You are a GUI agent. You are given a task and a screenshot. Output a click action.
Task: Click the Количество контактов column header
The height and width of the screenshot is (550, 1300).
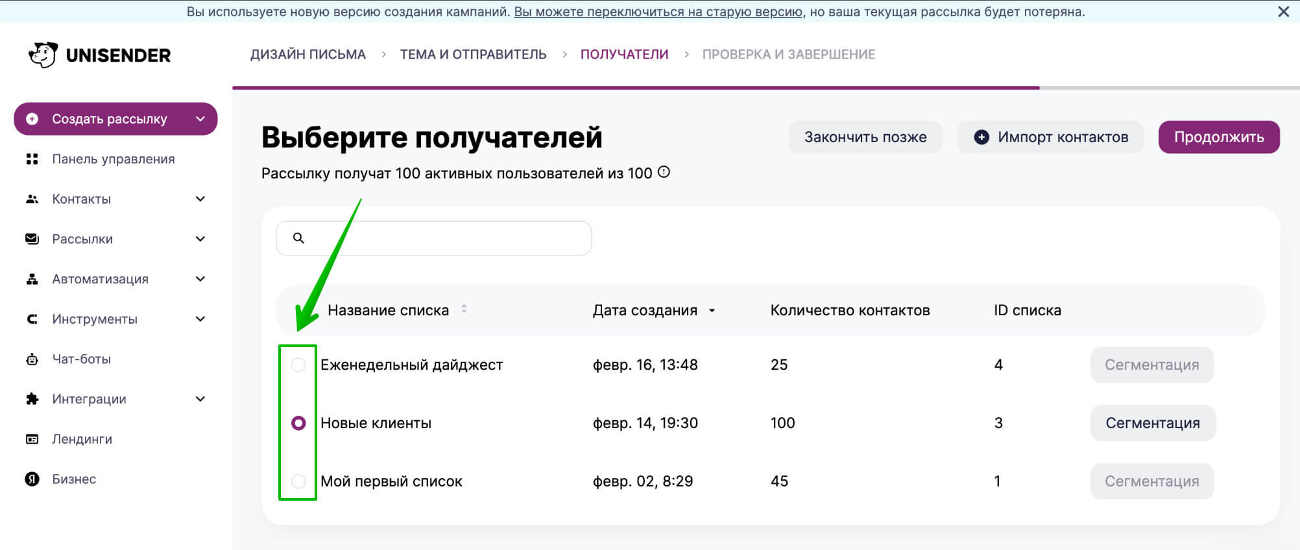click(850, 310)
